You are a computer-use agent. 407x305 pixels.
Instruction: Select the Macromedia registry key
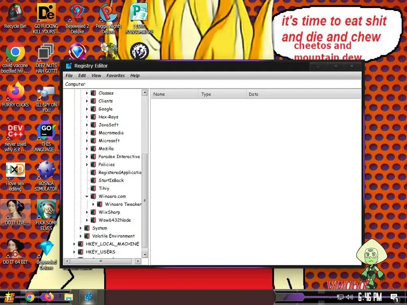pos(111,133)
